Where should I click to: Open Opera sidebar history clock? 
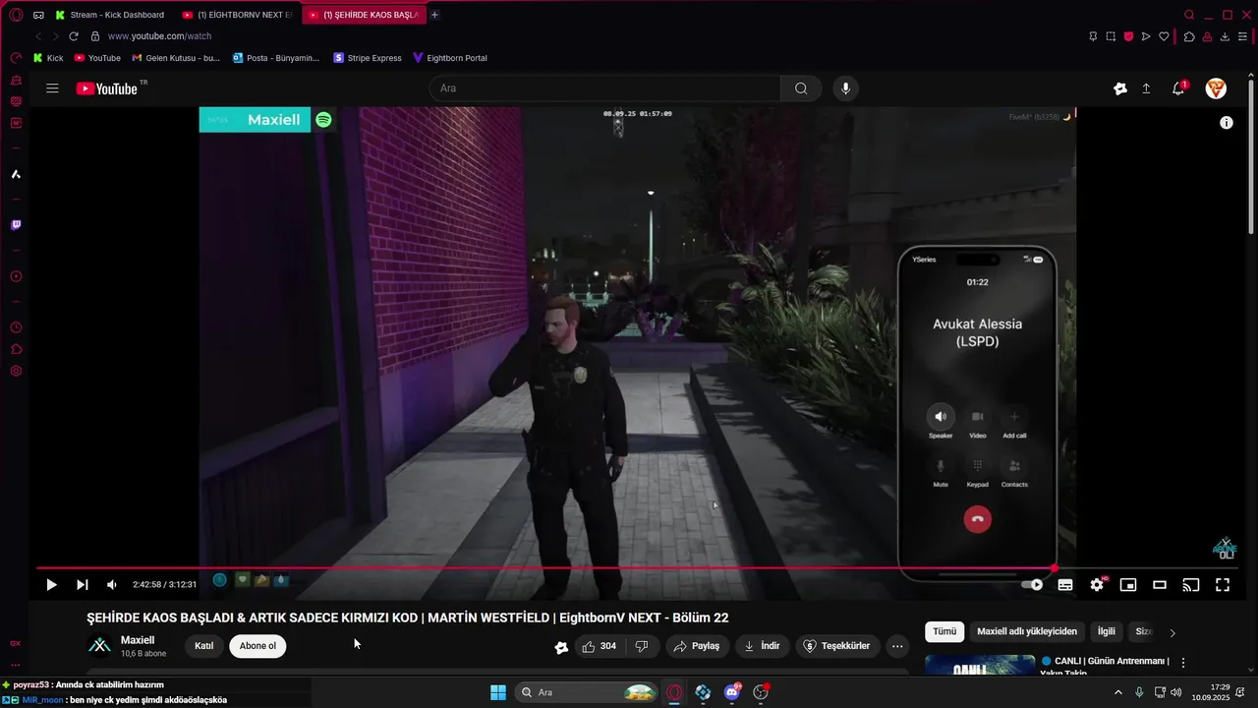pyautogui.click(x=16, y=327)
